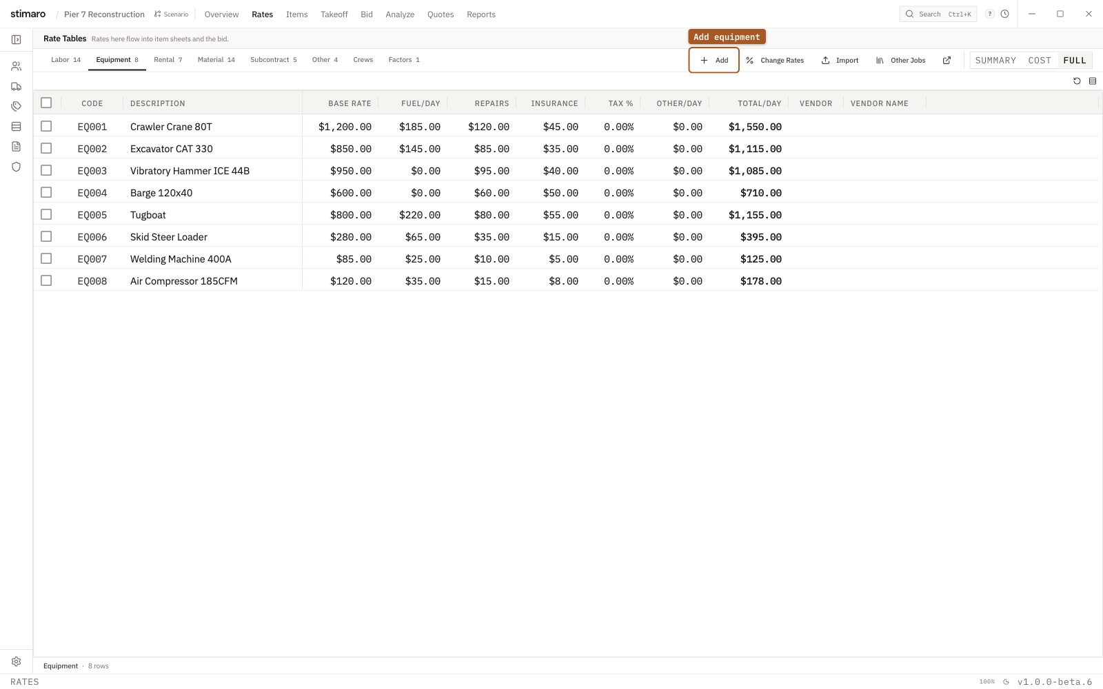Click the theme toggle icon in status bar

[x=1006, y=682]
